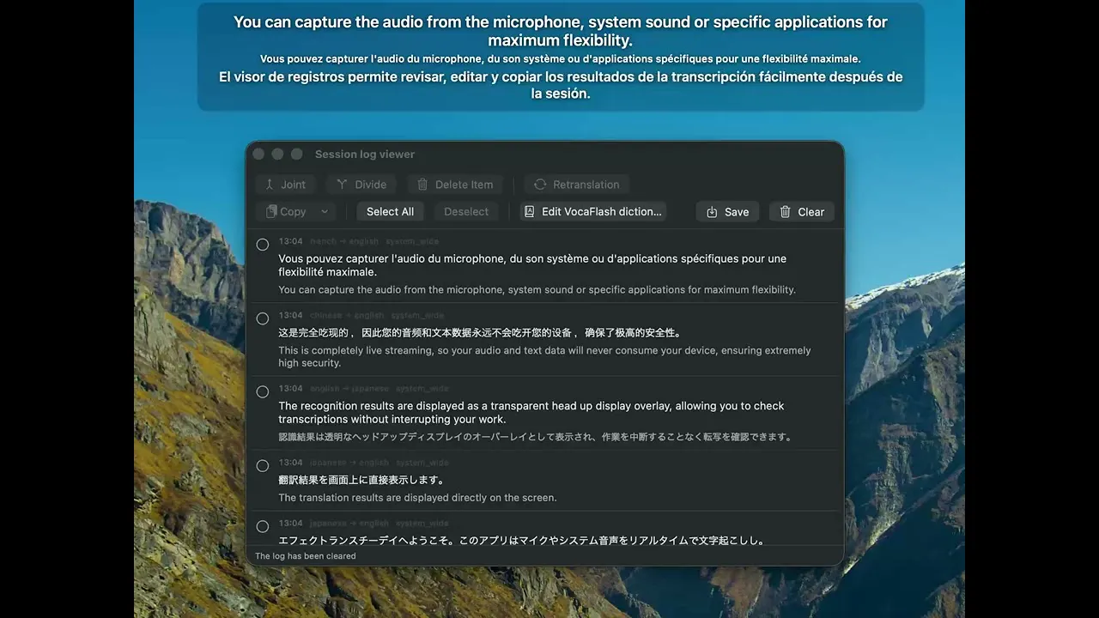Image resolution: width=1099 pixels, height=618 pixels.
Task: Open the Copy dropdown chevron
Action: point(325,212)
